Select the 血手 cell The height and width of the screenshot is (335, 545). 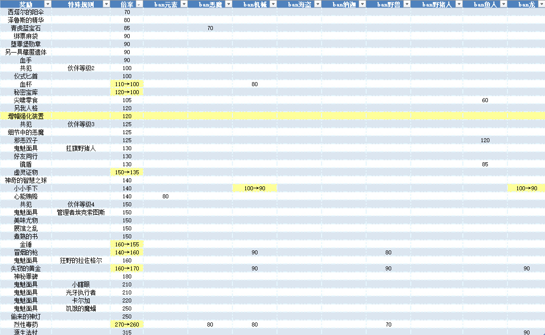point(26,60)
